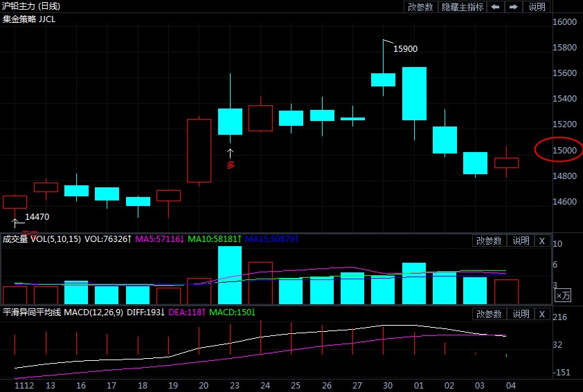Click 改参数 in the MACD panel

coord(489,314)
